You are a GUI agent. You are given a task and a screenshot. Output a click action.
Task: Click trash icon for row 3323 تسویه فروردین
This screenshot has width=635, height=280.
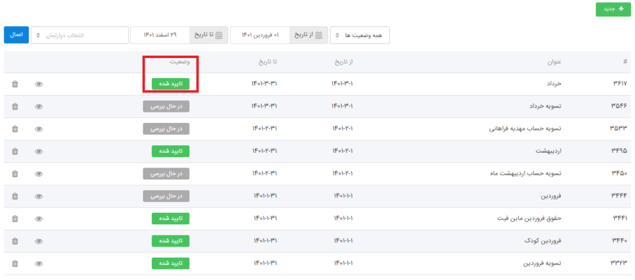(15, 263)
